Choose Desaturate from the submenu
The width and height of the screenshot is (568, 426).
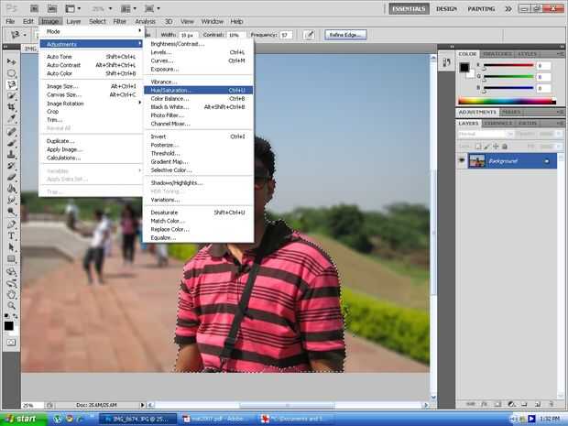click(x=198, y=213)
